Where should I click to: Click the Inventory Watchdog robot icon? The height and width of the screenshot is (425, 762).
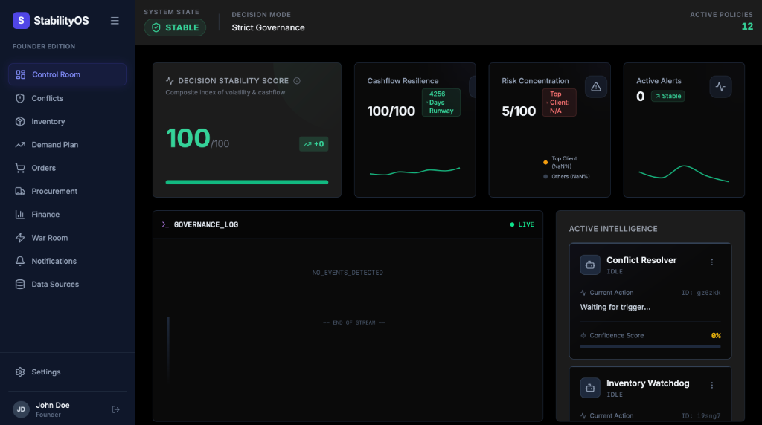tap(590, 388)
